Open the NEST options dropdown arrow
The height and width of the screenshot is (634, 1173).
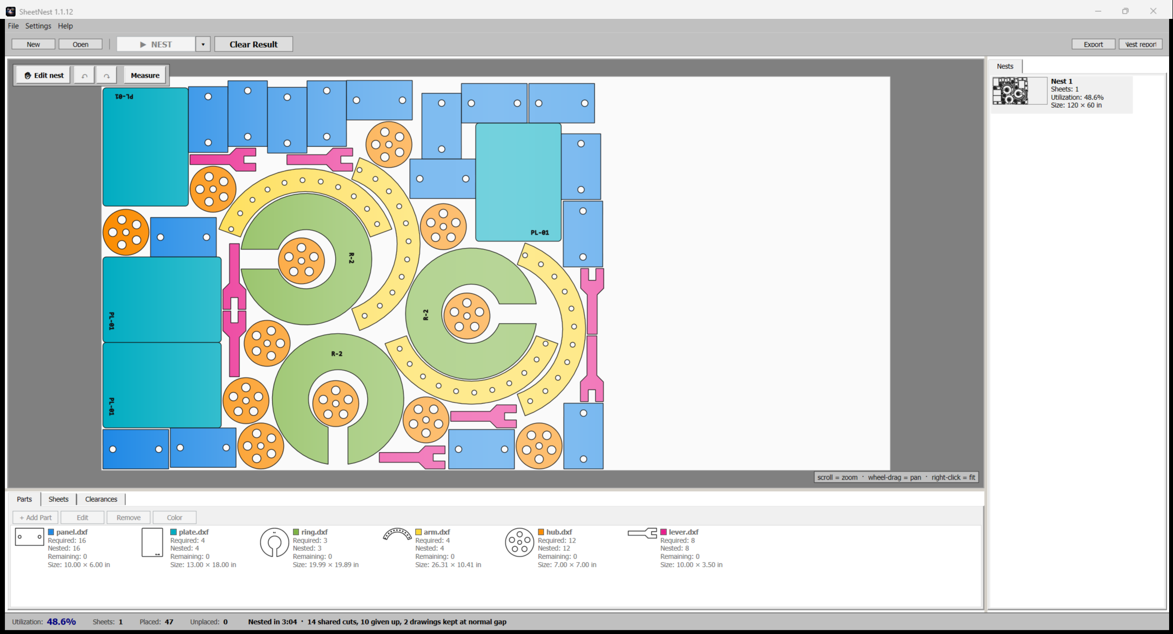[203, 45]
